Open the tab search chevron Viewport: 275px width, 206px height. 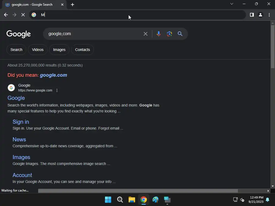[x=232, y=4]
